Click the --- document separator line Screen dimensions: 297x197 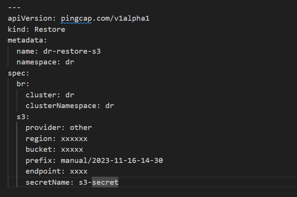coord(14,7)
